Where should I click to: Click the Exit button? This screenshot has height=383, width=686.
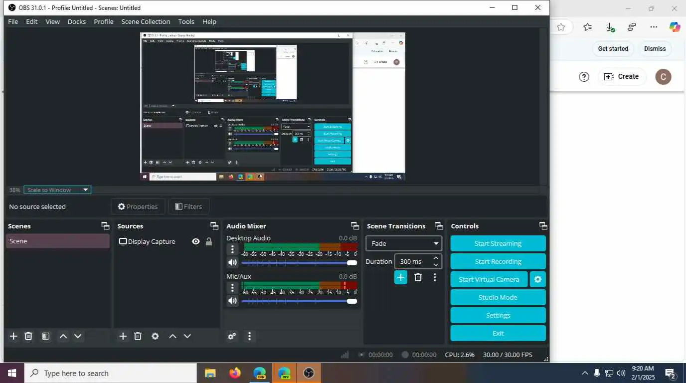[498, 333]
